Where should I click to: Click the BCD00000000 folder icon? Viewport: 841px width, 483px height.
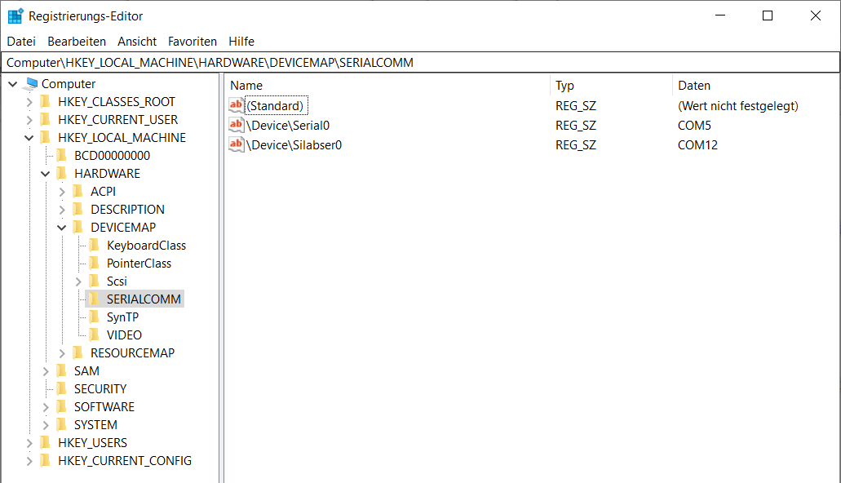(x=62, y=156)
